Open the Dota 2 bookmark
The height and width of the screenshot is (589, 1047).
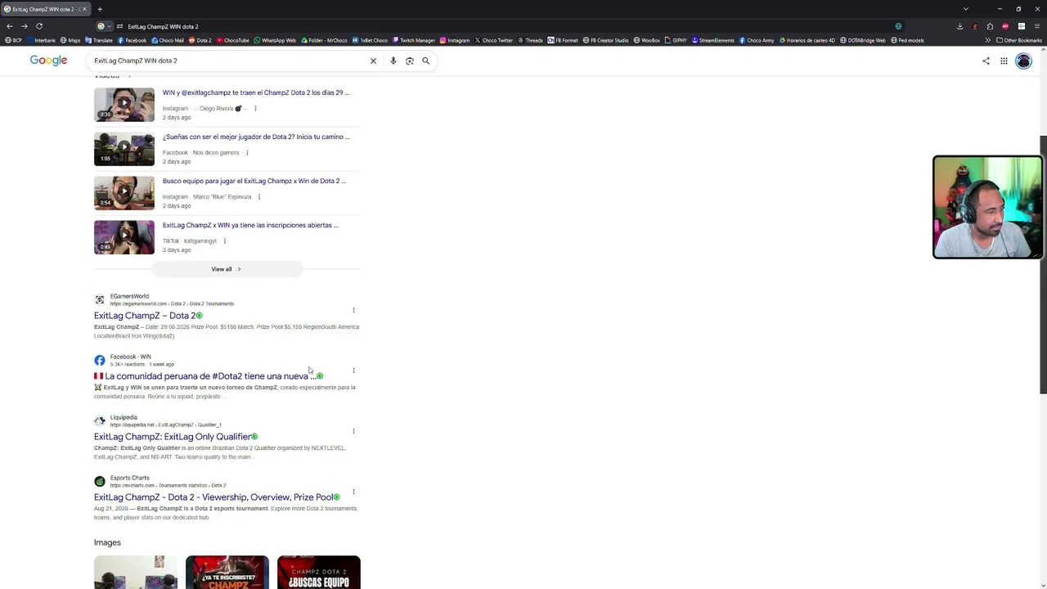pyautogui.click(x=200, y=40)
